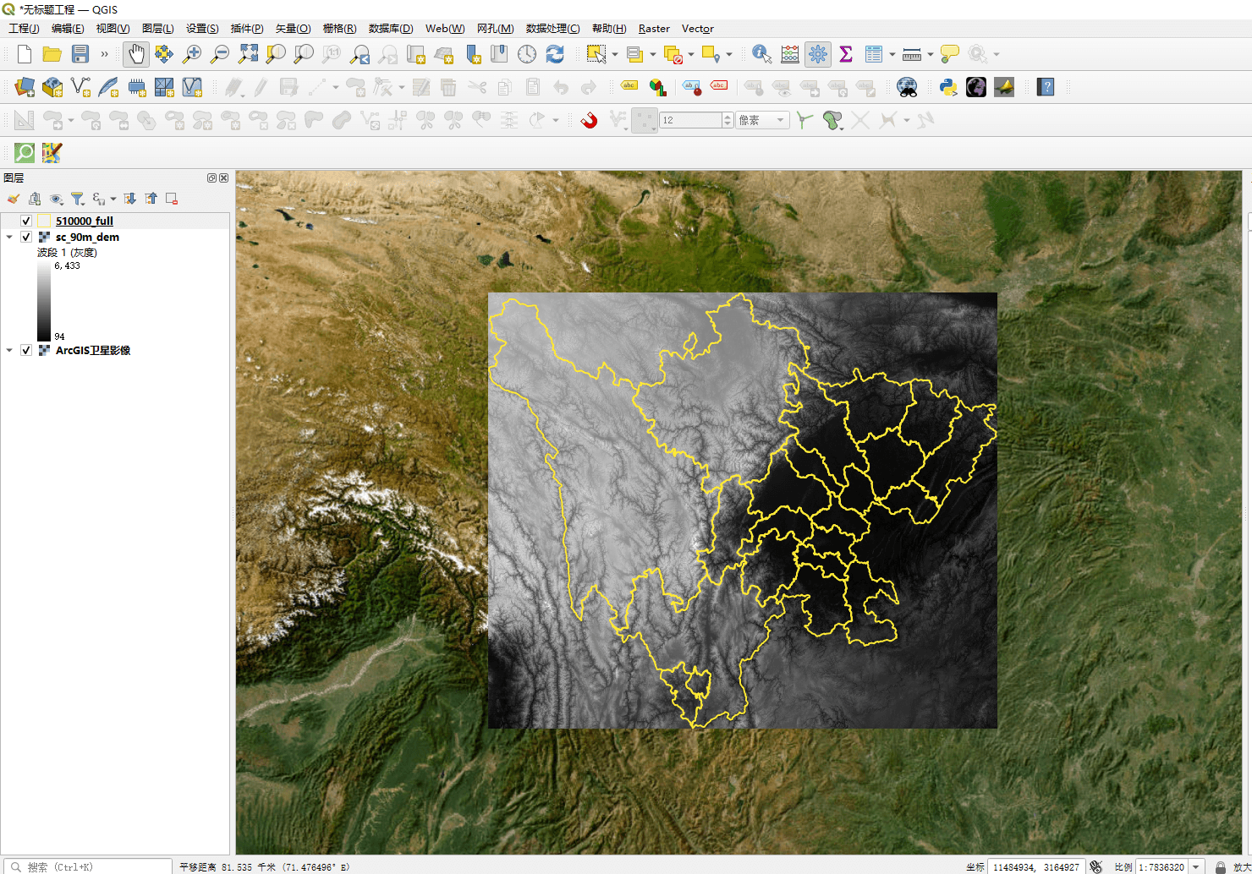Collapse the ArcGIS卫星影像 layer tree

click(9, 350)
